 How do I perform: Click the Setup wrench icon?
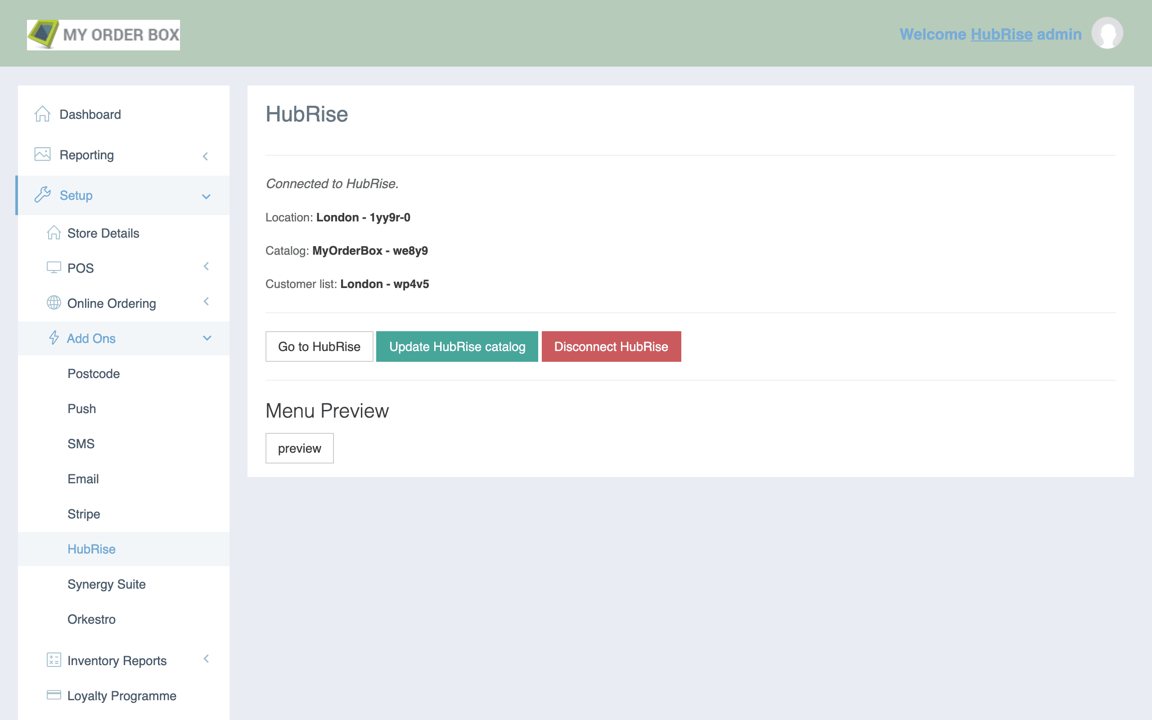(x=42, y=194)
